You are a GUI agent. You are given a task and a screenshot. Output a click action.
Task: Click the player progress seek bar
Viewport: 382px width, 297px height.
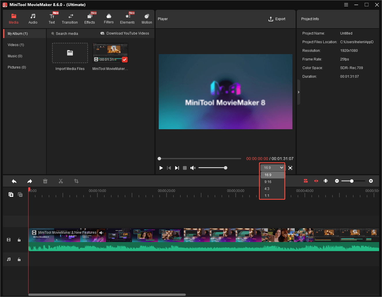[200, 159]
